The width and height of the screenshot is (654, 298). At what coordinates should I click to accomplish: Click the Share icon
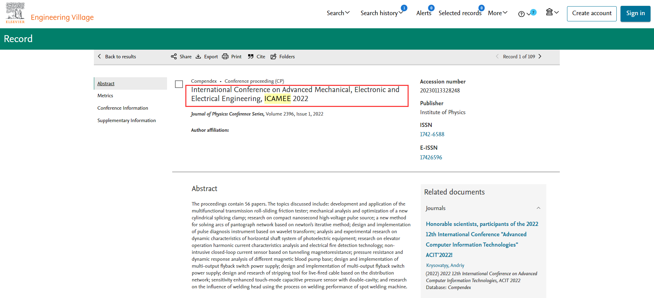174,56
